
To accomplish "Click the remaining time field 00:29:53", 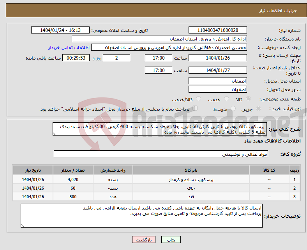I will (76, 58).
